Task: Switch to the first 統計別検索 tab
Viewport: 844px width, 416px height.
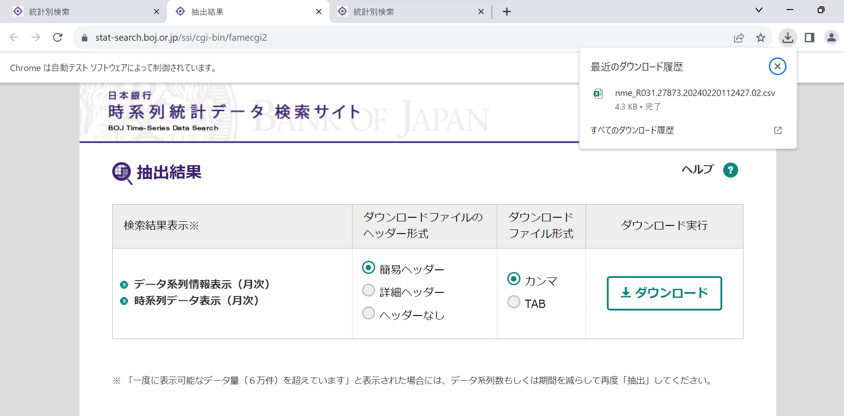Action: pos(81,12)
